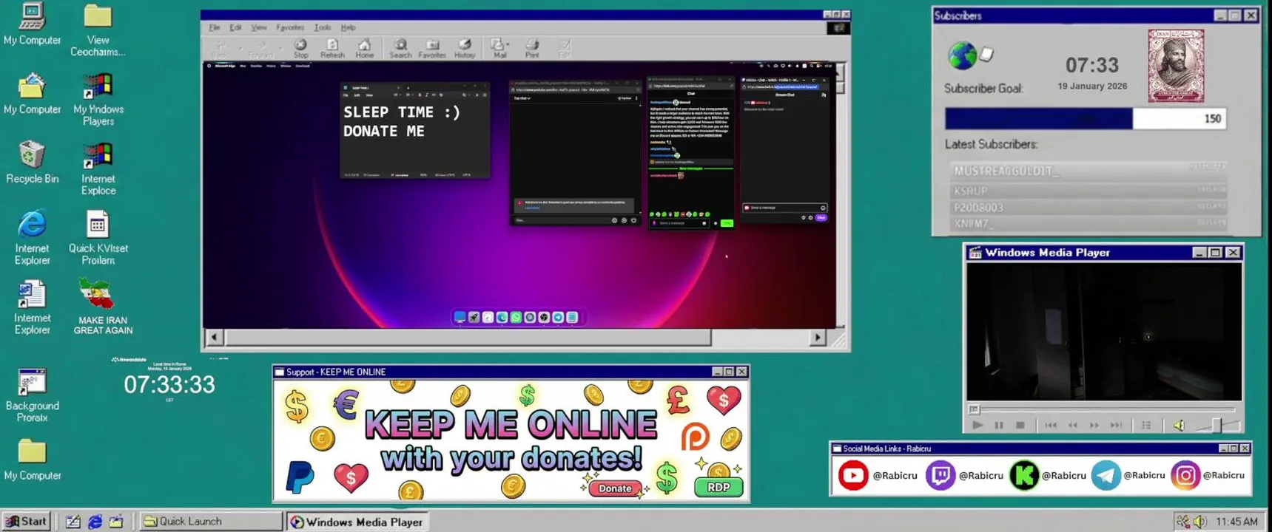
Task: Open the View menu
Action: 258,27
